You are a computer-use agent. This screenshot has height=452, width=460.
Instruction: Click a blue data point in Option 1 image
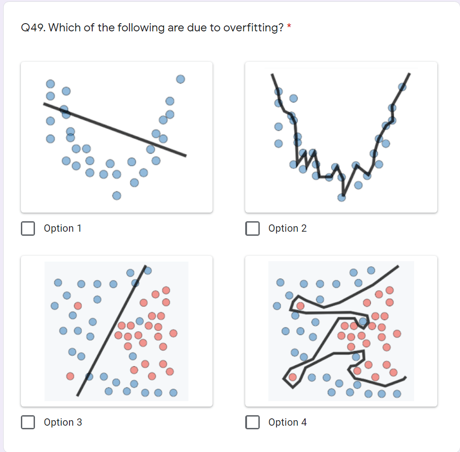(x=51, y=84)
